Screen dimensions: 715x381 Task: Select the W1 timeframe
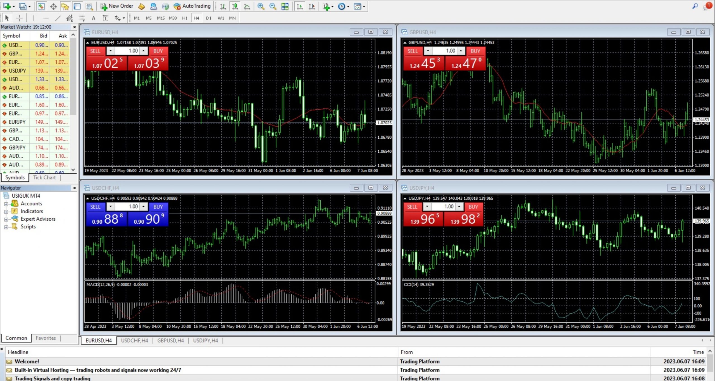tap(221, 18)
